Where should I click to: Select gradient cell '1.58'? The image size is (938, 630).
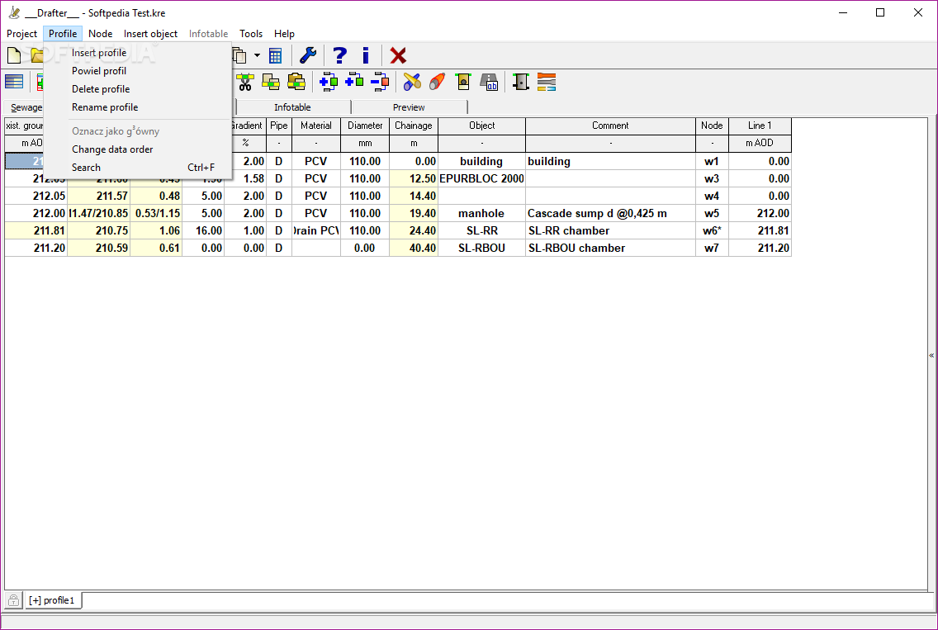[x=246, y=178]
